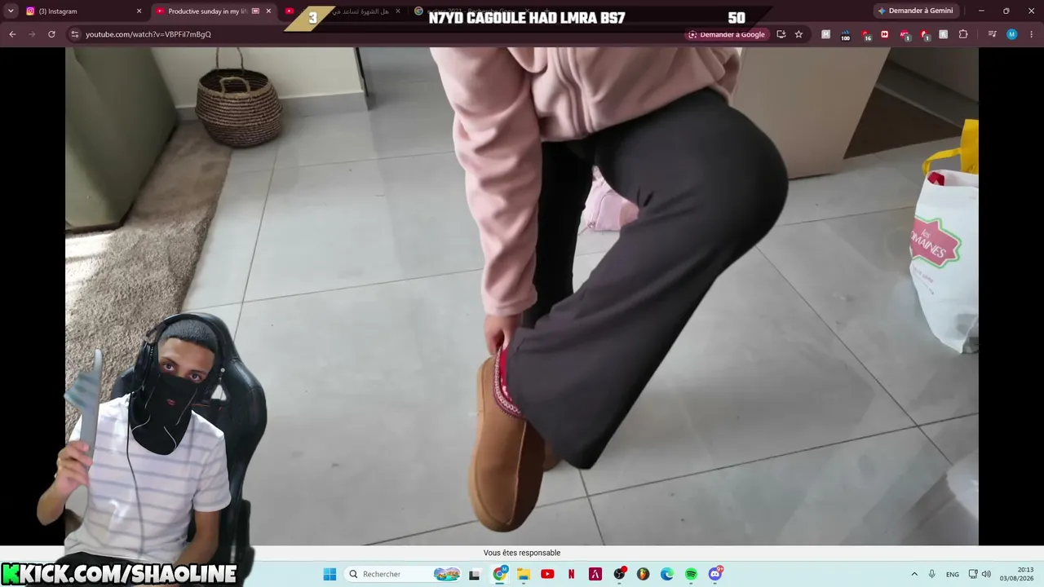Open the crimson 'A' app in taskbar
Image resolution: width=1044 pixels, height=587 pixels.
pos(595,574)
